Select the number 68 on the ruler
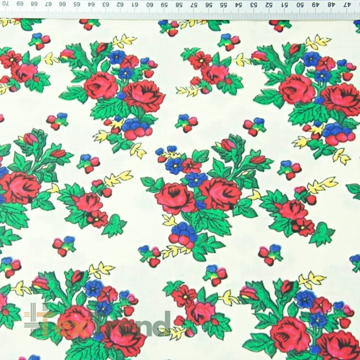Viewport: 360px width, 360px height. 34,4
